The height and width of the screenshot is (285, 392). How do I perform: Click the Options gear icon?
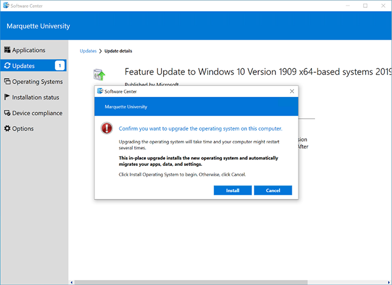click(7, 129)
